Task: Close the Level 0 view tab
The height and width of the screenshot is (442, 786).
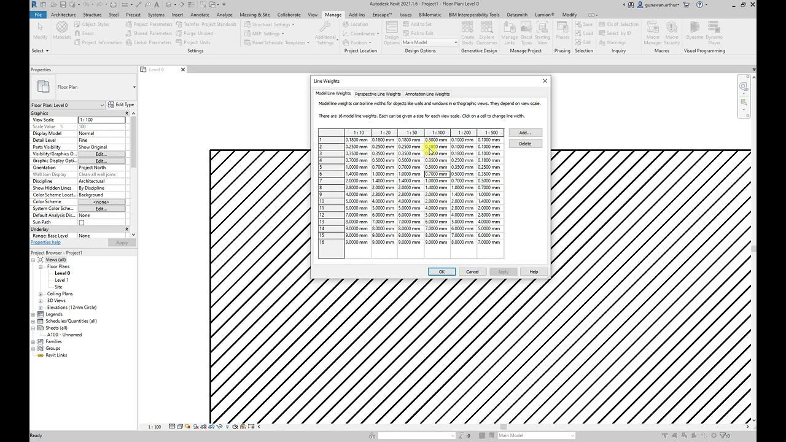Action: coord(182,69)
